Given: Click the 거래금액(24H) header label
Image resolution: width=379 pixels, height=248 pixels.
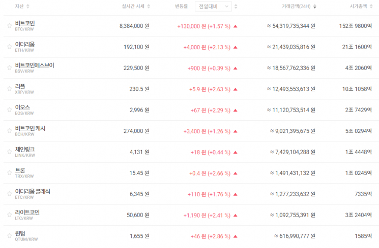Looking at the screenshot, I should [x=296, y=6].
